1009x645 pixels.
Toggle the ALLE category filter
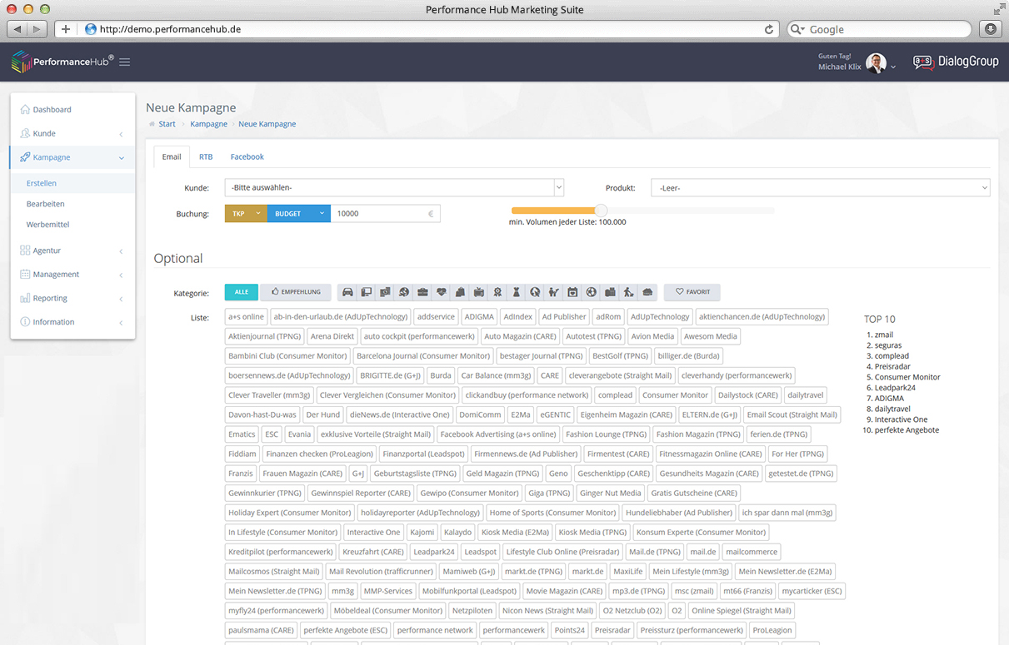click(242, 292)
